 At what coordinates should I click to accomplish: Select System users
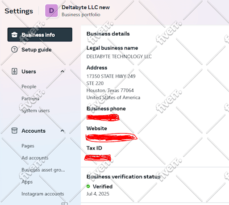[36, 111]
